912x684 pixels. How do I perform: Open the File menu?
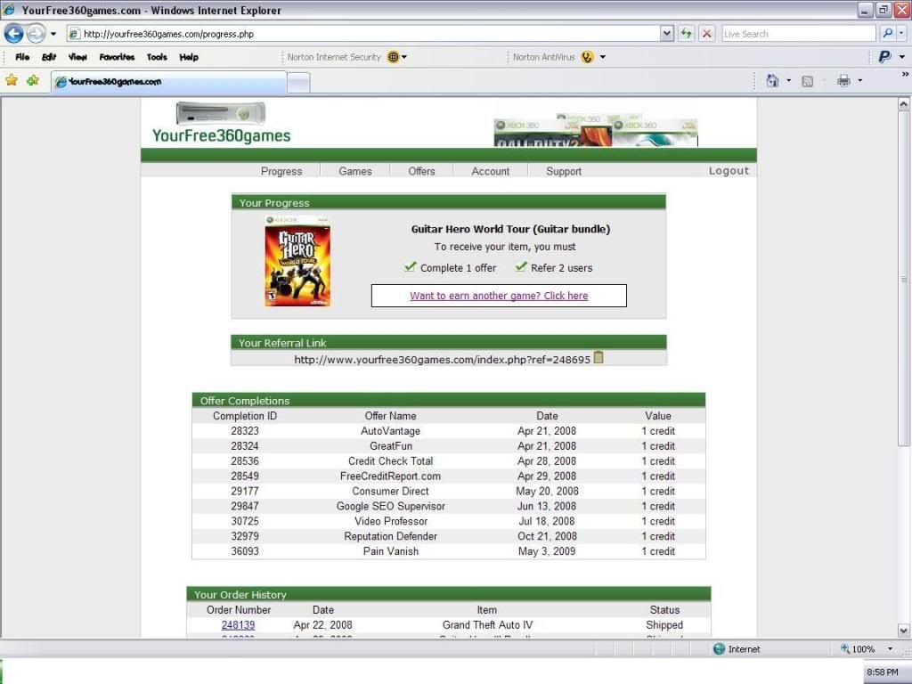point(22,57)
